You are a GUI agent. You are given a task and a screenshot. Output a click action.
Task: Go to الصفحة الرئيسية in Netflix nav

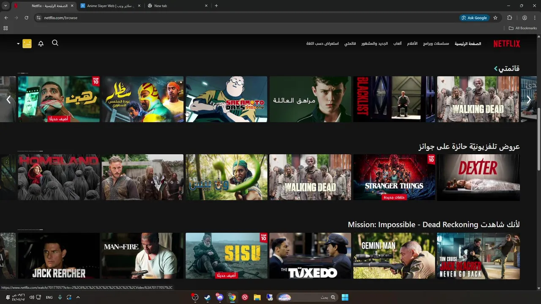[x=468, y=43]
